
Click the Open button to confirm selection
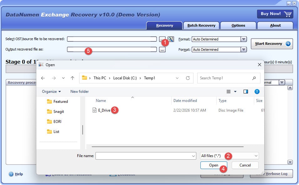214,165
